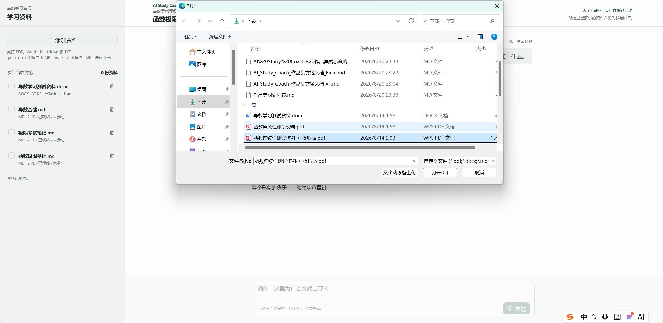
Task: Open 图库 in navigation pane
Action: [x=198, y=64]
